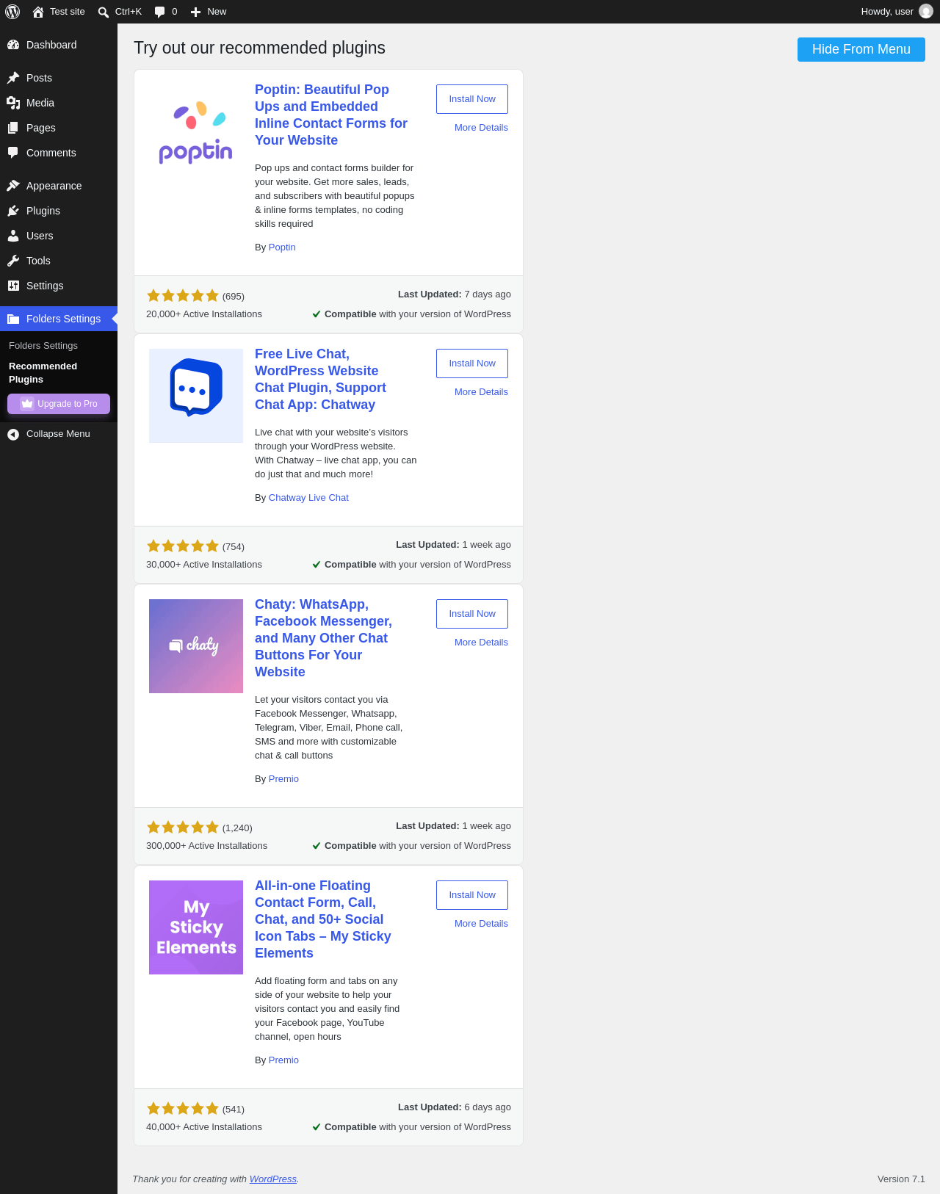This screenshot has width=940, height=1194.
Task: Install the Poptin plugin
Action: coord(472,99)
